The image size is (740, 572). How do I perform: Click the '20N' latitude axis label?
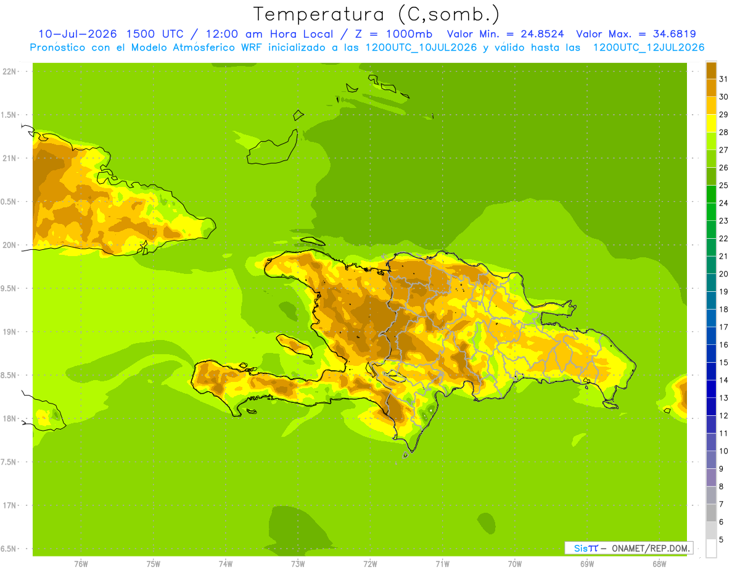pos(9,245)
